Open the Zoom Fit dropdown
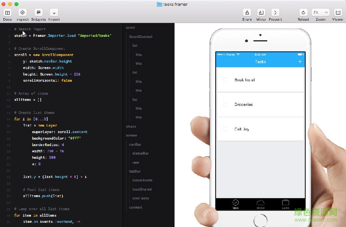 pyautogui.click(x=320, y=13)
